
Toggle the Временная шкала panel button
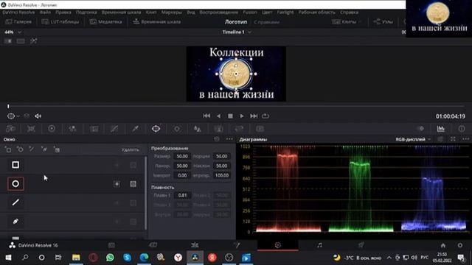(x=157, y=21)
